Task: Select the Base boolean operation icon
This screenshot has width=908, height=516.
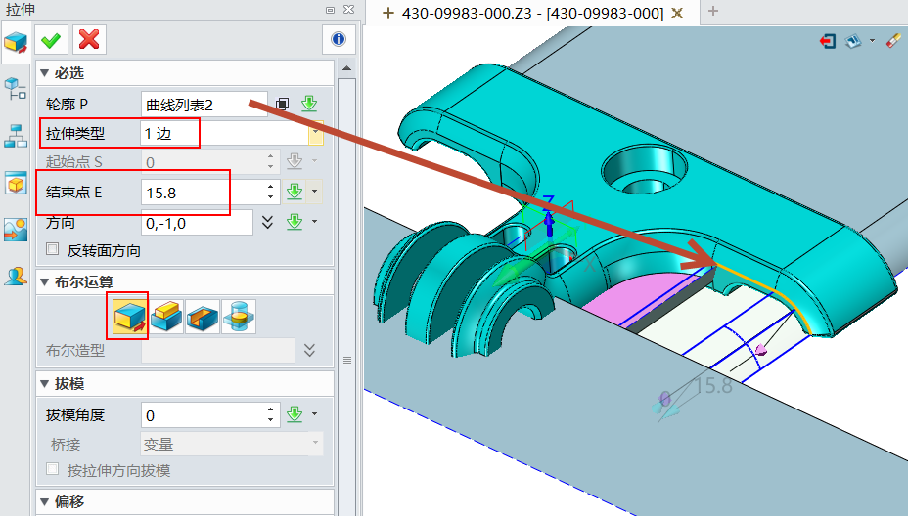Action: click(x=127, y=317)
